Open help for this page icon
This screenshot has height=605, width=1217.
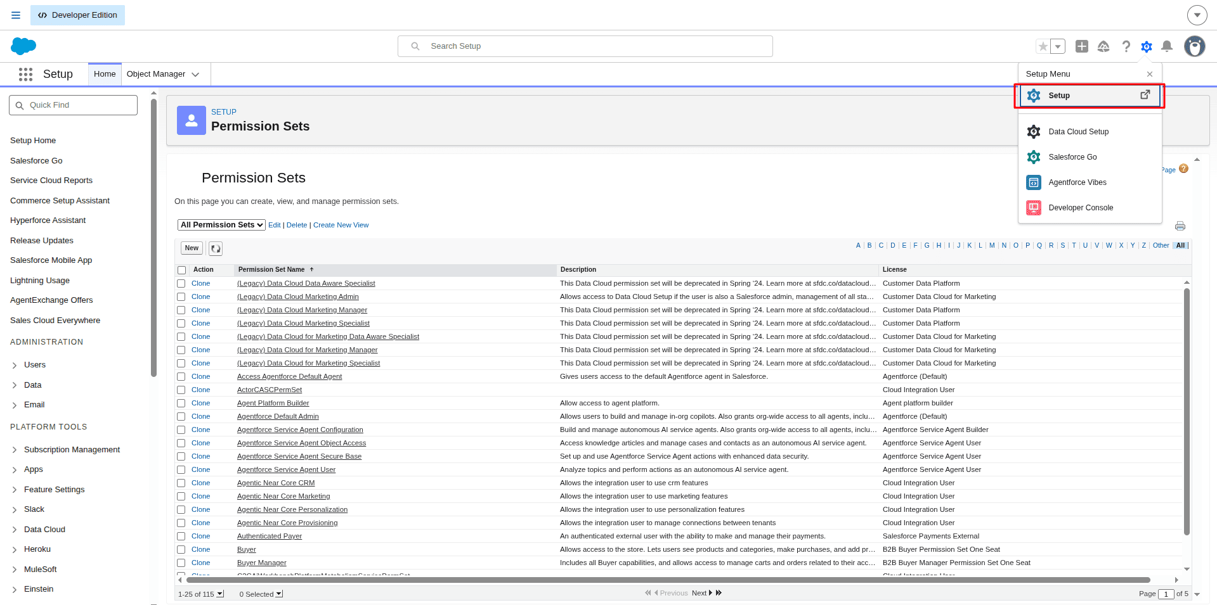click(x=1183, y=169)
